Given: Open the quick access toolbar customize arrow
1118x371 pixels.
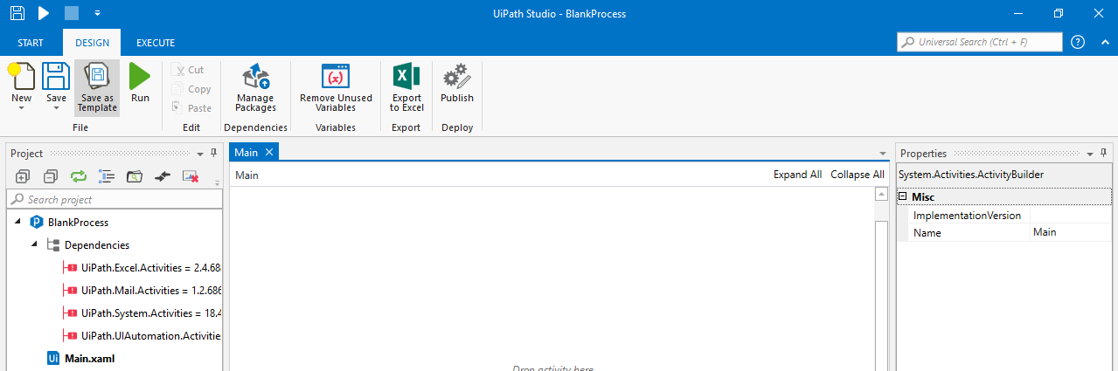Looking at the screenshot, I should click(97, 13).
